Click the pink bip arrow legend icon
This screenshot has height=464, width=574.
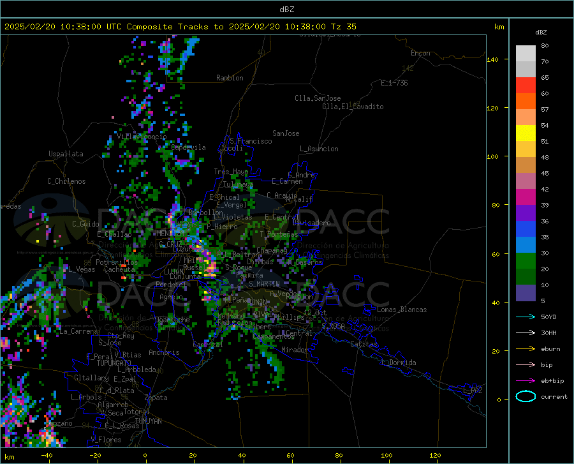pos(526,365)
